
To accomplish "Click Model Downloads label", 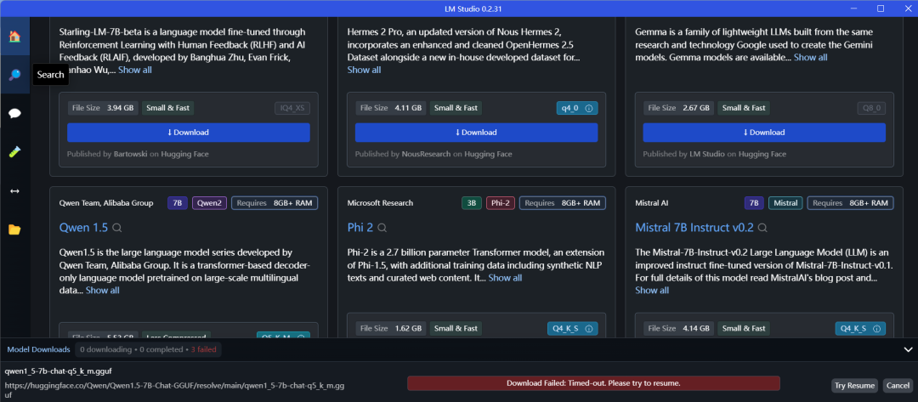I will tap(38, 349).
